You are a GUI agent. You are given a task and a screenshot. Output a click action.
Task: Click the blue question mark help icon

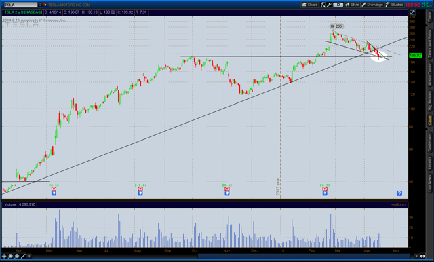pyautogui.click(x=399, y=193)
